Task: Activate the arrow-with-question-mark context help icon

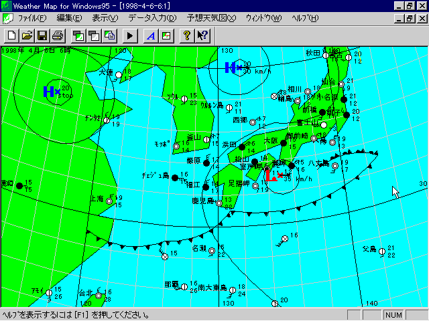Action: [202, 35]
